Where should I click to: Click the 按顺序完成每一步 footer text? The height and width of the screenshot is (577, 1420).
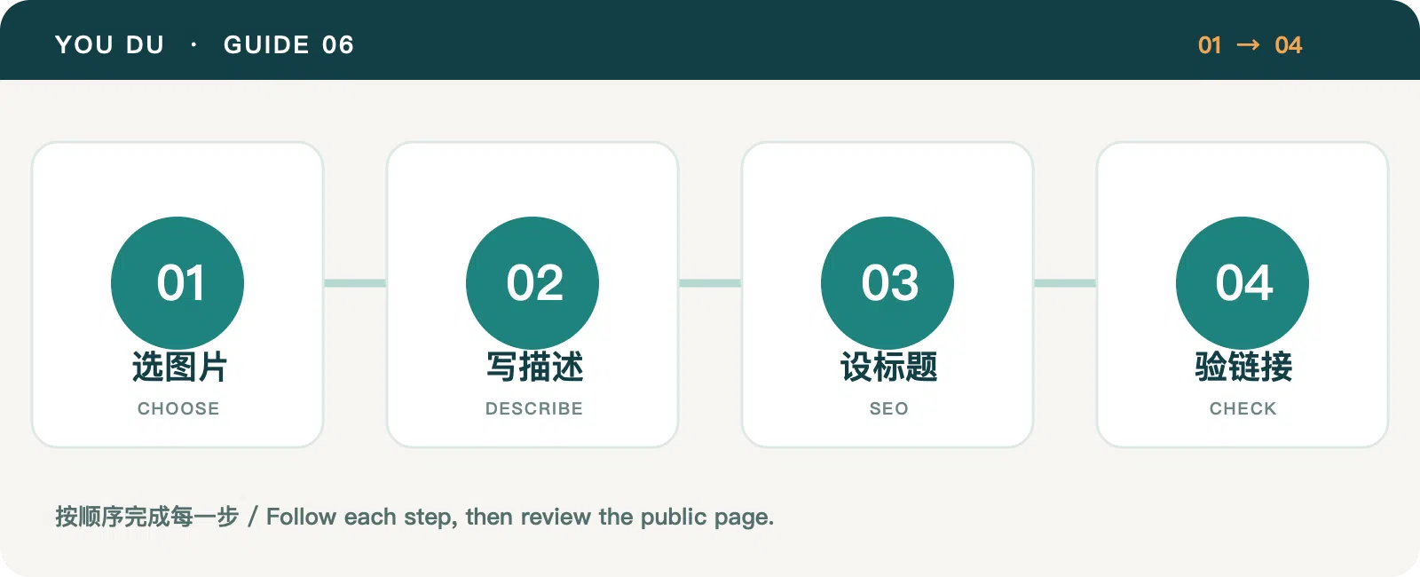pyautogui.click(x=147, y=517)
